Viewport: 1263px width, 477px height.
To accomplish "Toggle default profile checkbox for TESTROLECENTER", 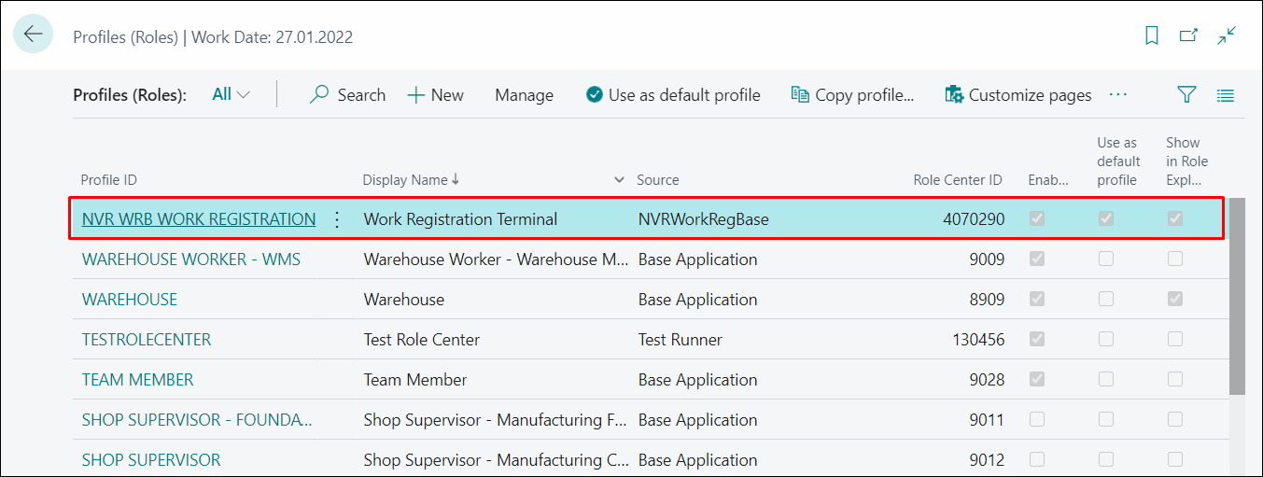I will (1106, 340).
